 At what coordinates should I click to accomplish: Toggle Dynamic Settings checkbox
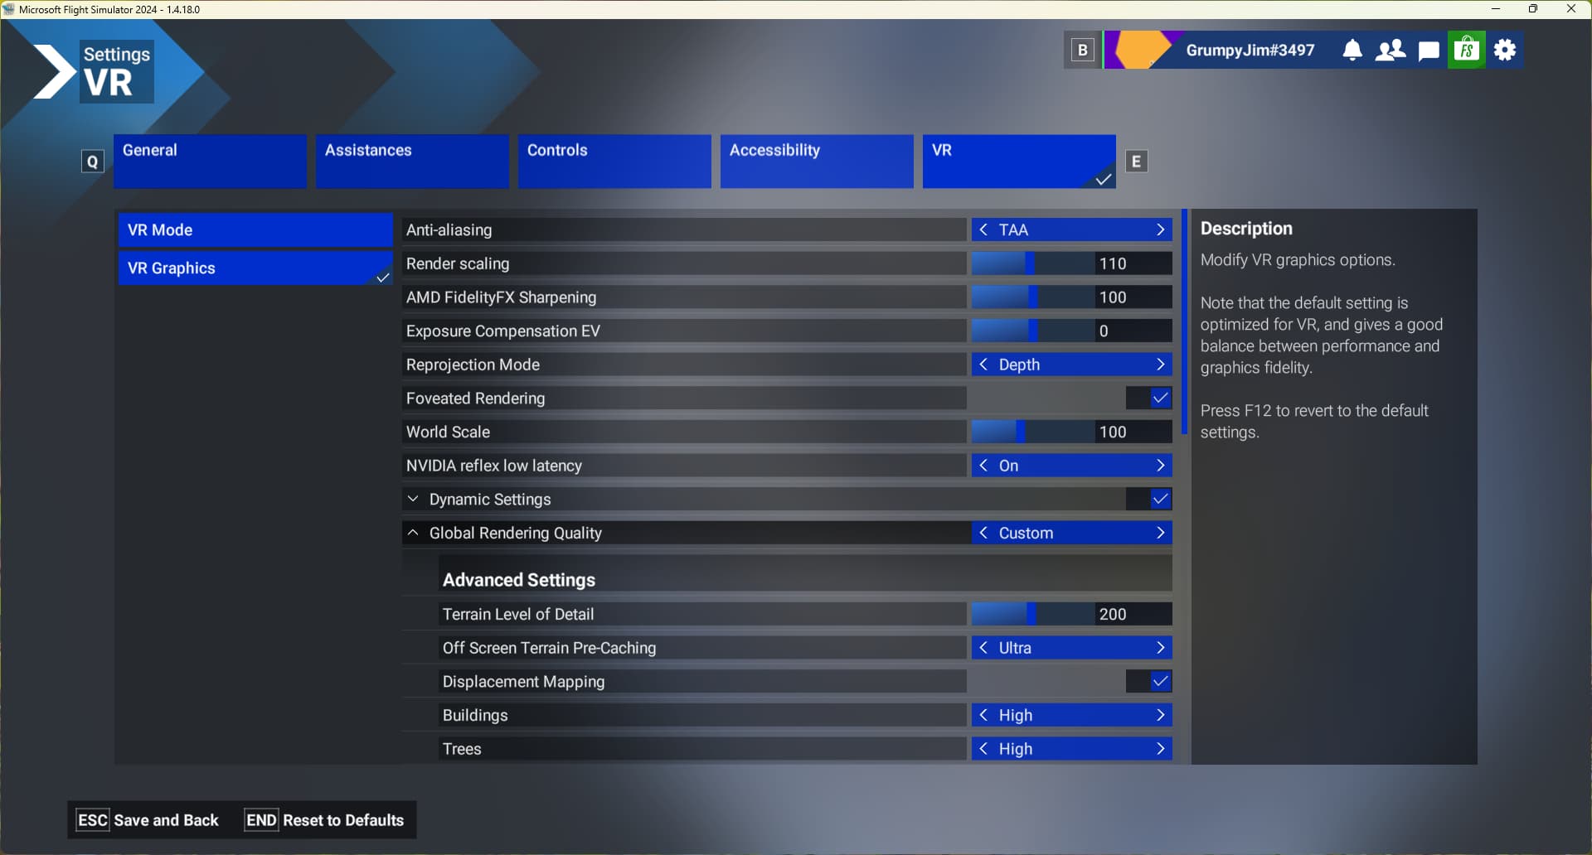(1161, 500)
